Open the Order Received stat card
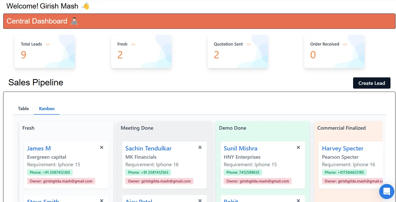The height and width of the screenshot is (202, 396). point(334,52)
